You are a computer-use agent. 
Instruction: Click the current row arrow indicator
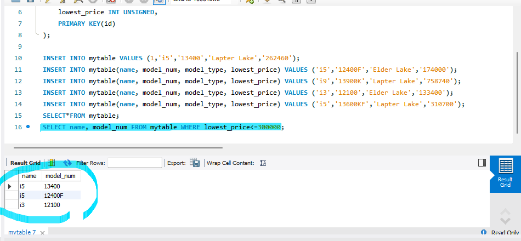[x=10, y=187]
